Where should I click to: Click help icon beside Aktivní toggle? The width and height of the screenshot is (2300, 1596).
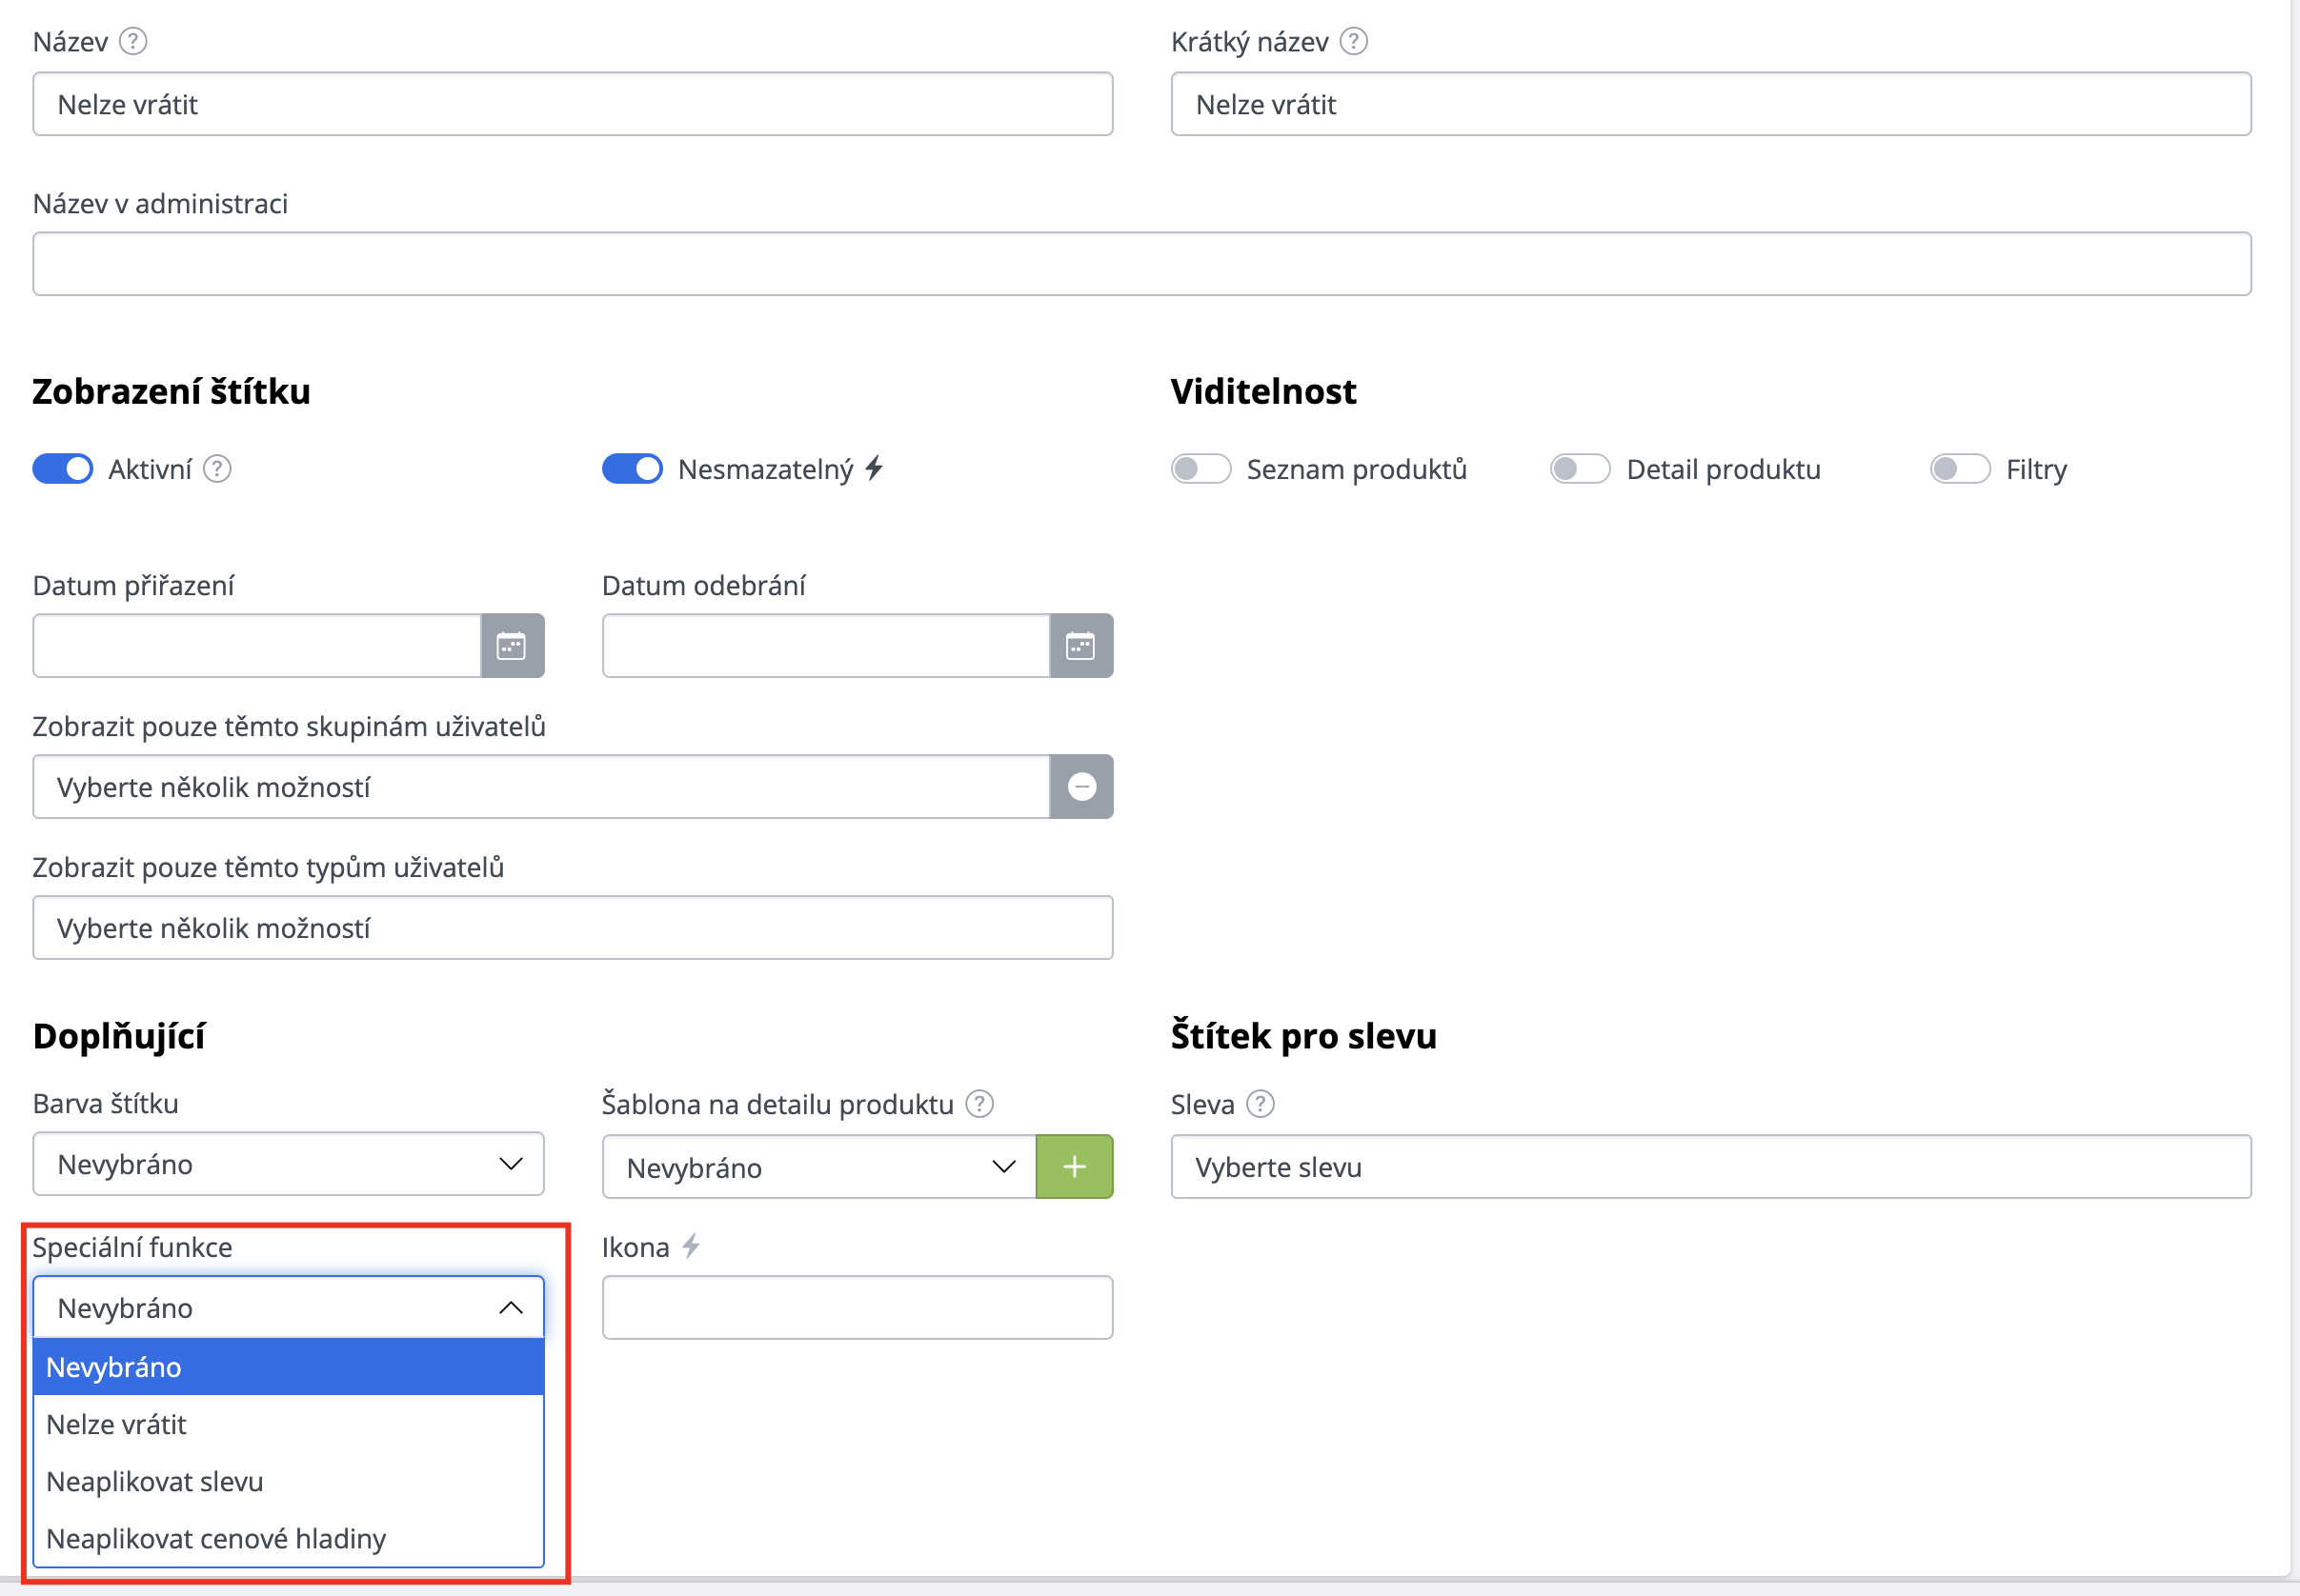(217, 469)
